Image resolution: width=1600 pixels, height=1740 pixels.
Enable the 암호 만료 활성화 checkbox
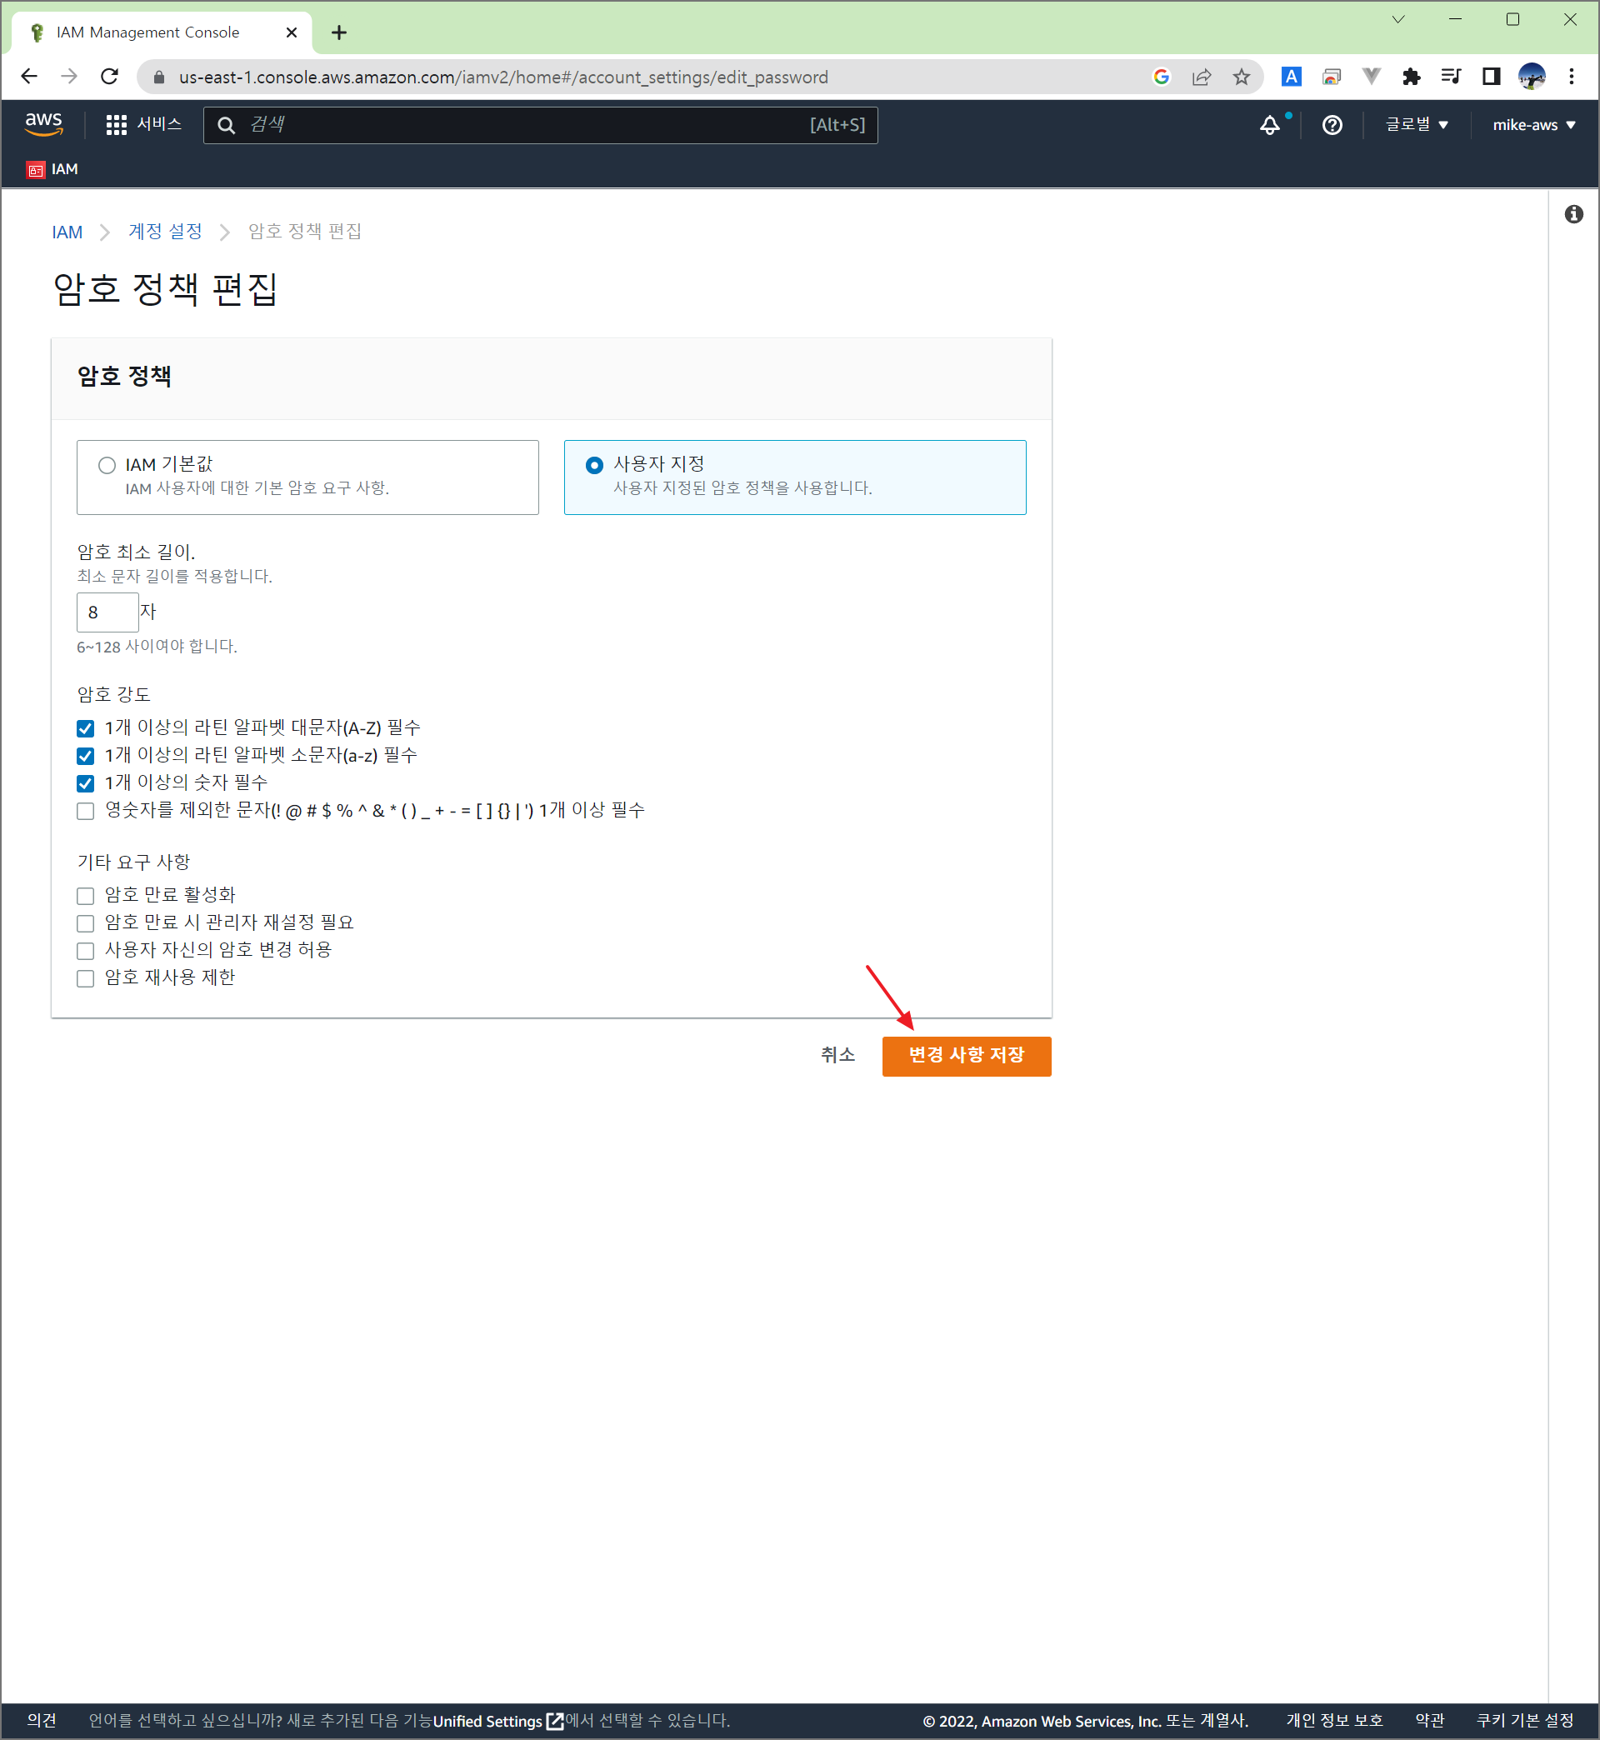[85, 896]
